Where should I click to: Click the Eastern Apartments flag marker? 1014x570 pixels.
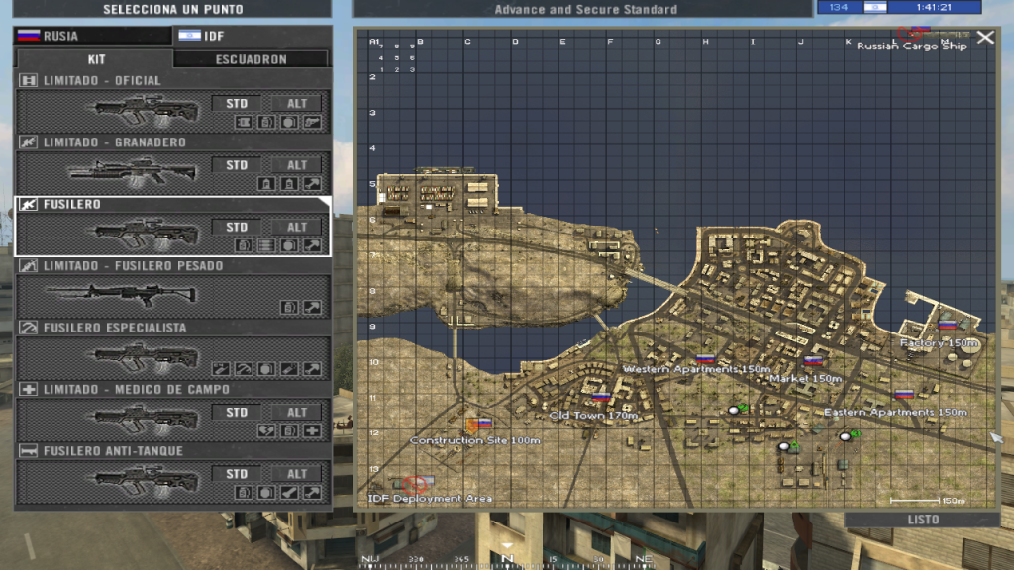pos(903,394)
